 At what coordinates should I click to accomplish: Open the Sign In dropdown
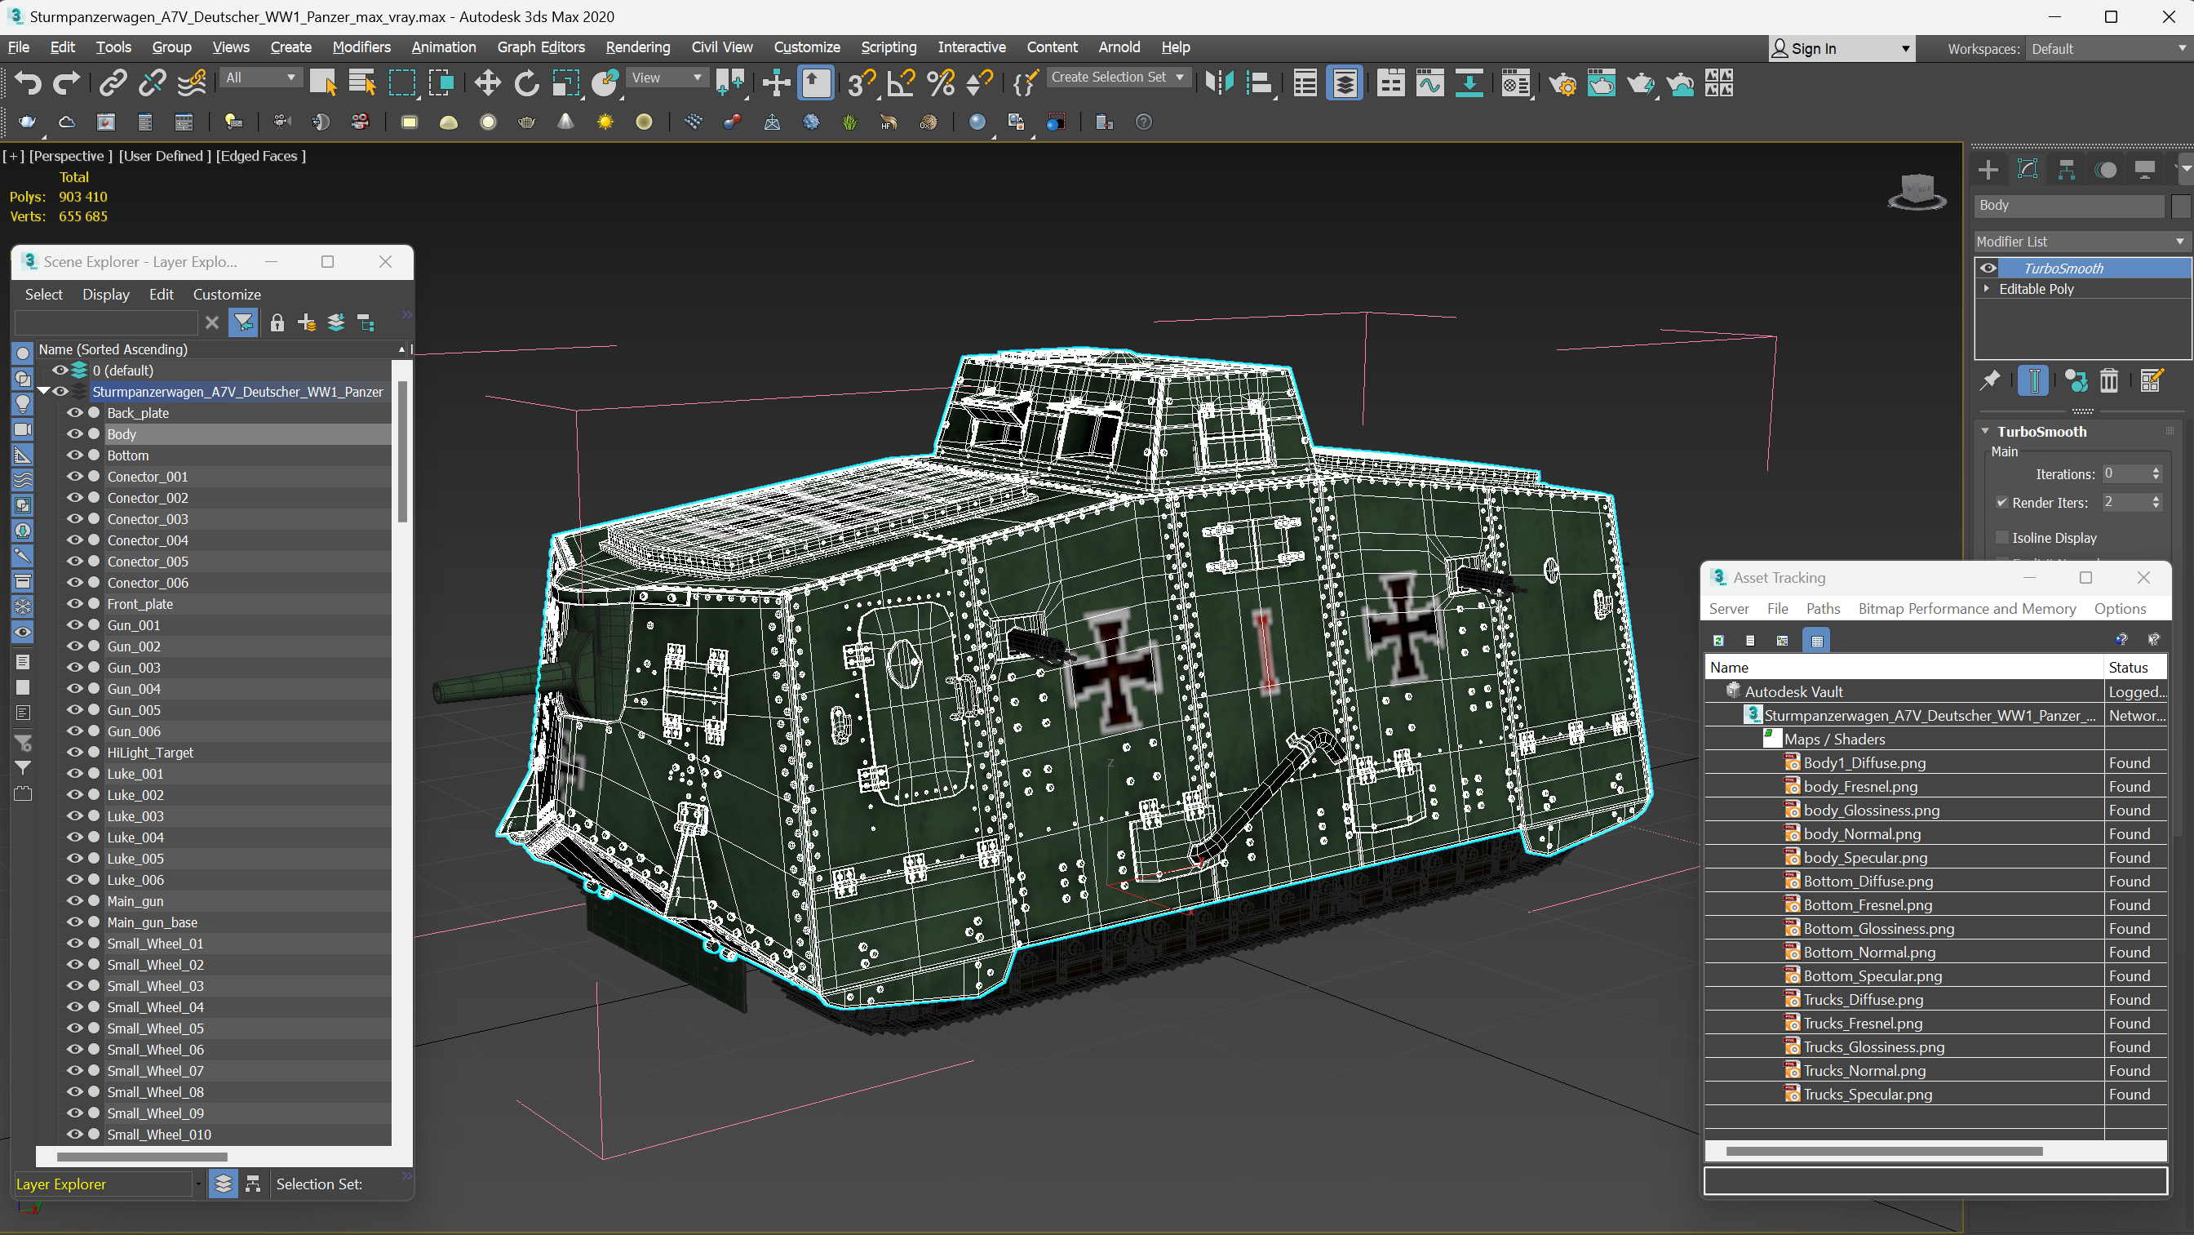coord(1842,50)
